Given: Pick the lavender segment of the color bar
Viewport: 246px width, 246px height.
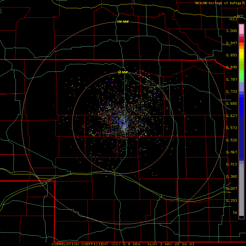Looking at the screenshot, I should coord(241,87).
